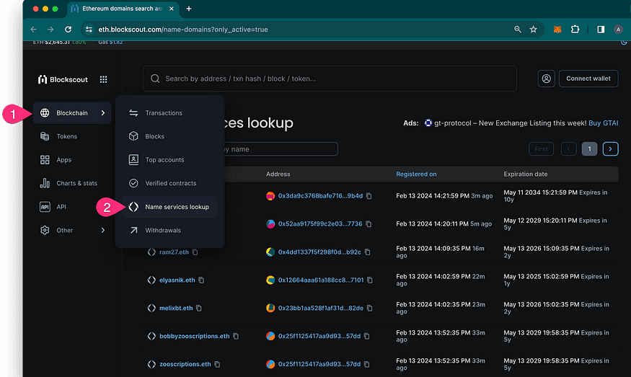Open a new browser tab
This screenshot has width=631, height=377.
point(189,9)
